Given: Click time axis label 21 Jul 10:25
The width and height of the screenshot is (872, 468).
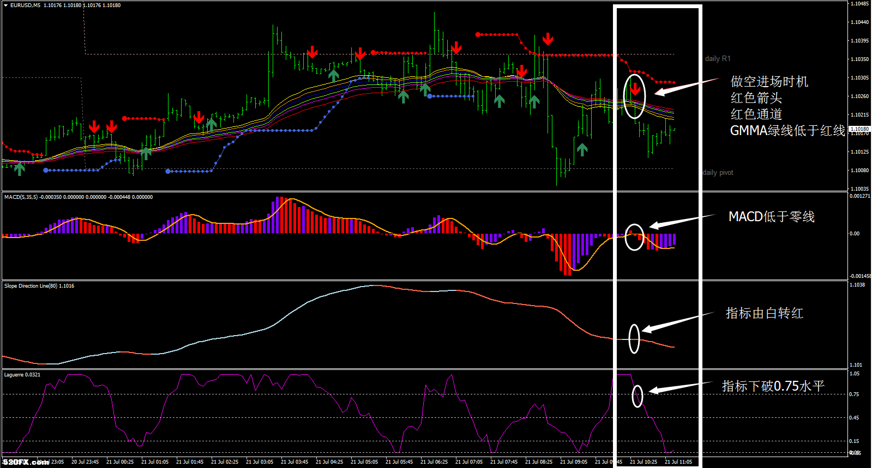Looking at the screenshot, I should tap(644, 462).
